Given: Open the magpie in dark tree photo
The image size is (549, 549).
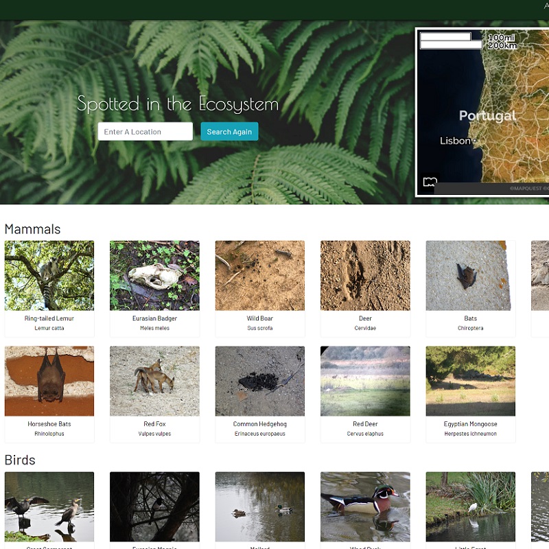Looking at the screenshot, I should tap(155, 506).
